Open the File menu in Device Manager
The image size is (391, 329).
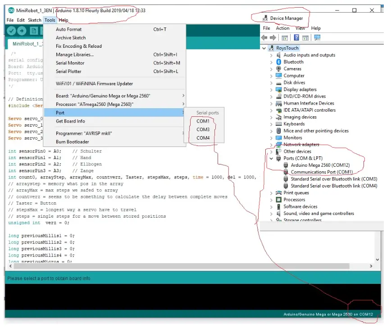click(x=266, y=28)
